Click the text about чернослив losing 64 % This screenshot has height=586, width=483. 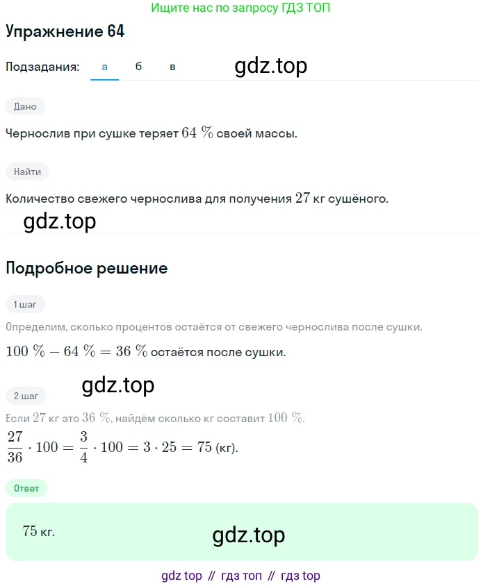click(x=152, y=133)
